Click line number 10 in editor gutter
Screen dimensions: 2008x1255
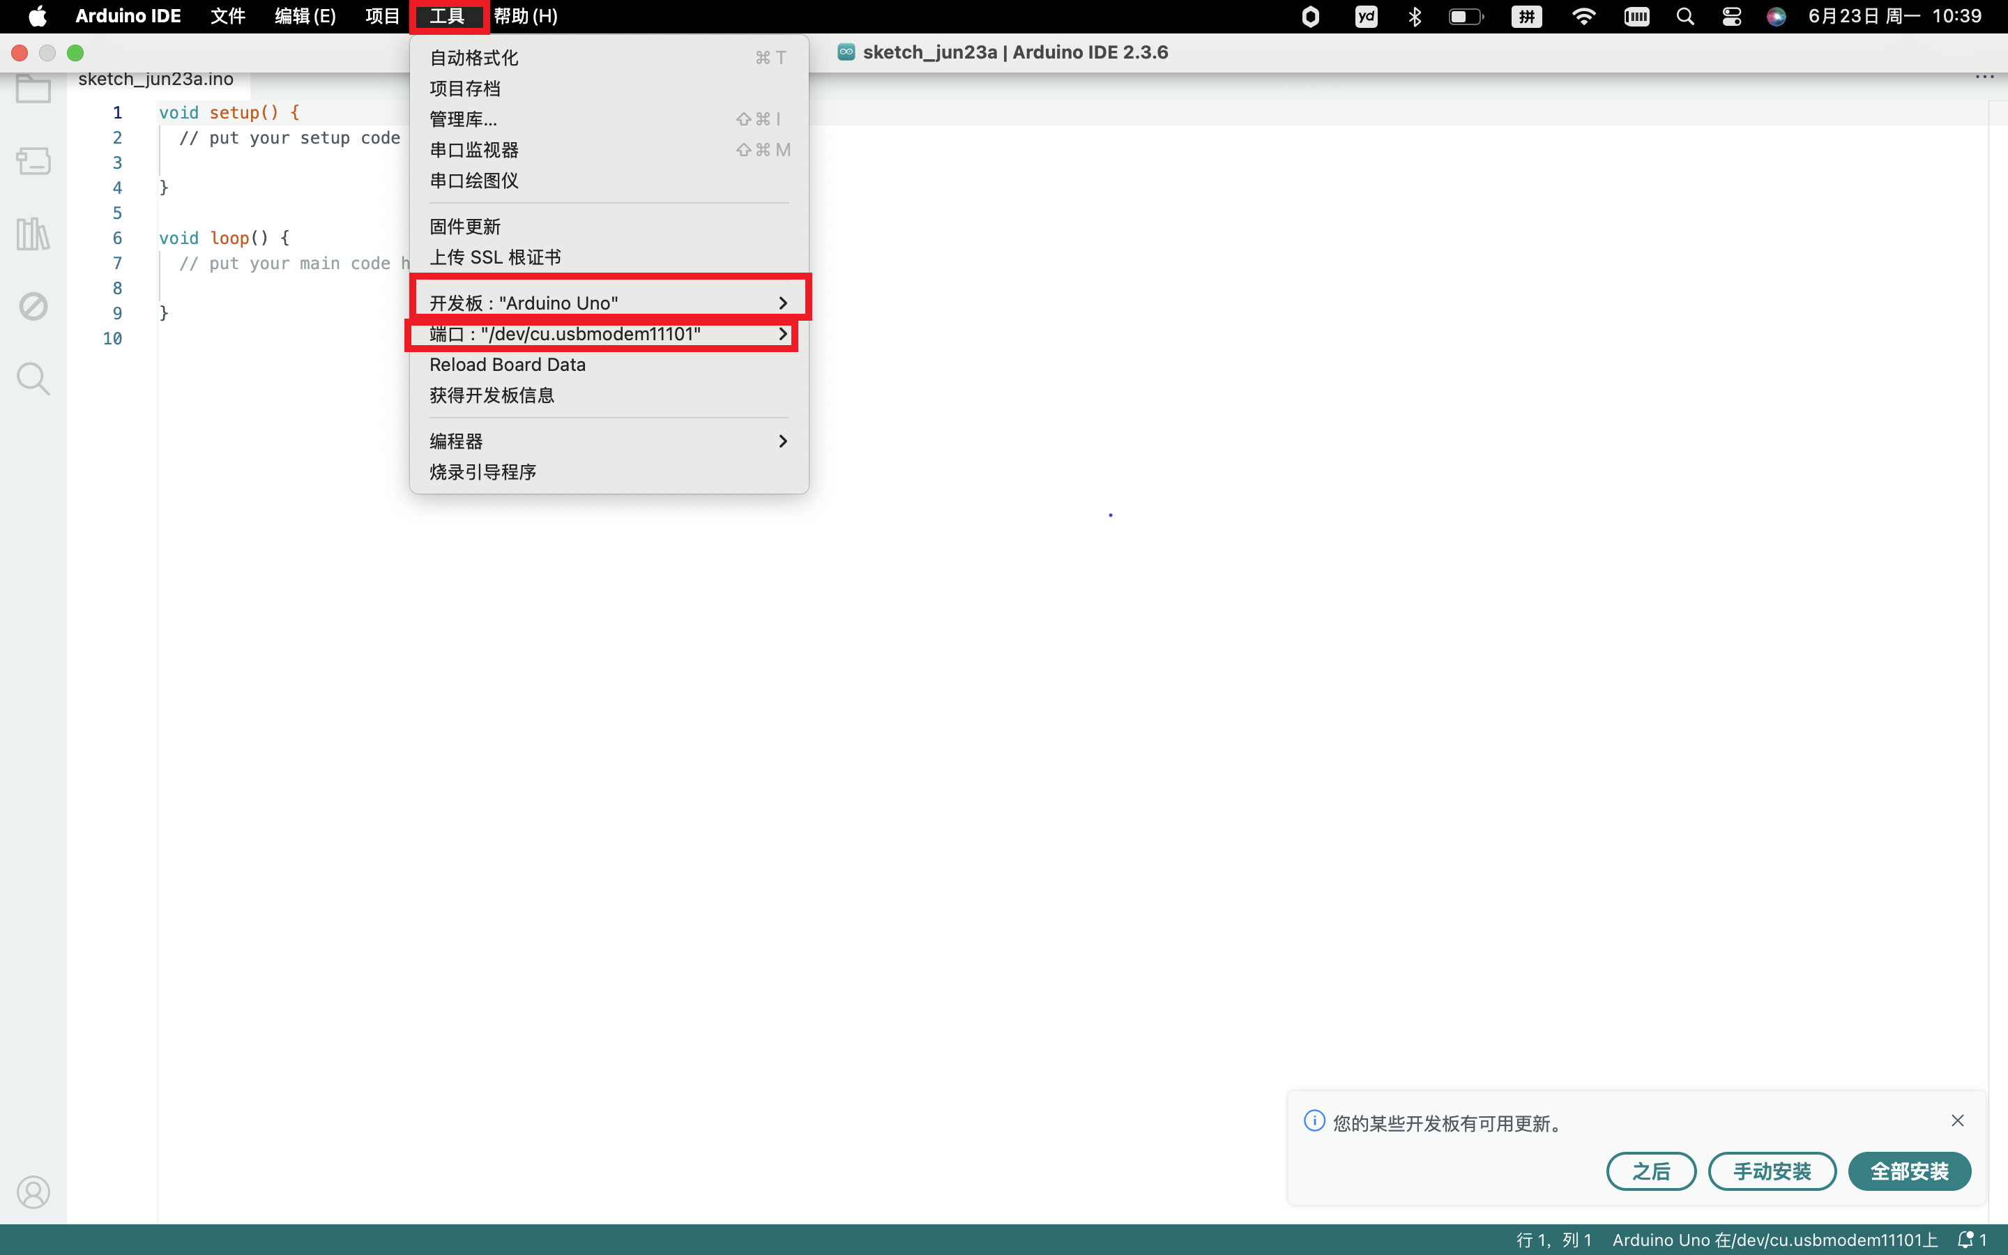coord(112,338)
